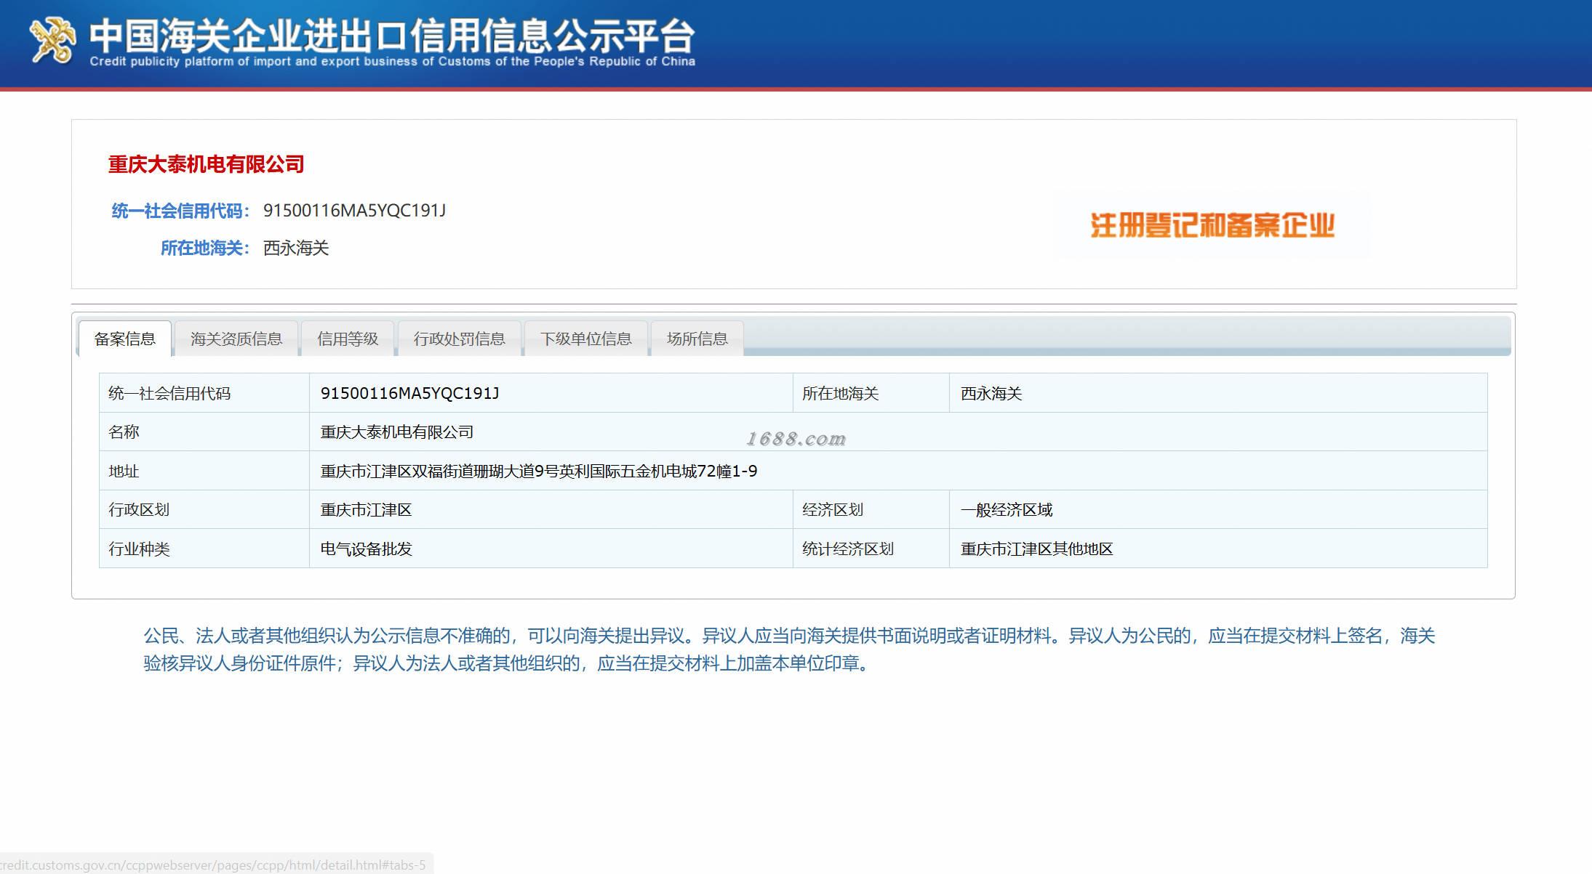Click the 注册登记和备案企业 orange badge
The image size is (1592, 874).
(x=1212, y=225)
